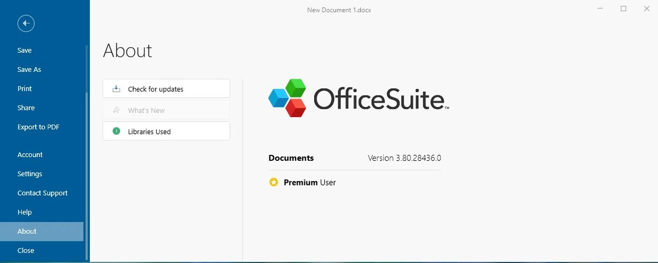
Task: Click the download icon beside Check for updates
Action: point(116,89)
